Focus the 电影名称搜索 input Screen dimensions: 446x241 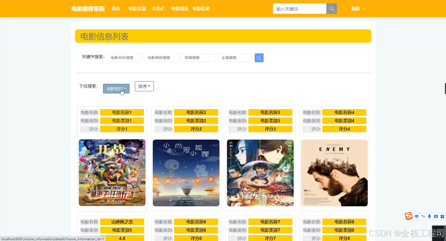(125, 57)
